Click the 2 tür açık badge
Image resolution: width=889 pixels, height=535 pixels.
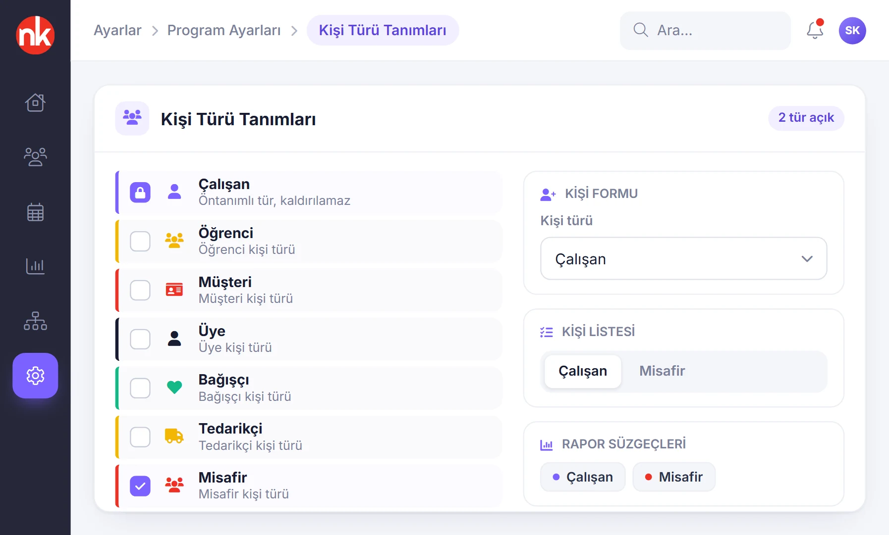coord(806,118)
